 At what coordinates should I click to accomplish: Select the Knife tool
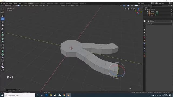coord(2,48)
